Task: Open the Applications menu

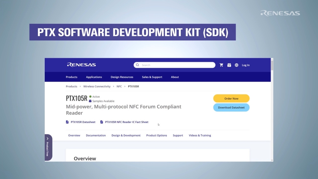Action: [x=94, y=77]
